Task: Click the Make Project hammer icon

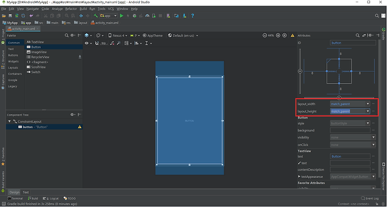Action: pyautogui.click(x=96, y=16)
